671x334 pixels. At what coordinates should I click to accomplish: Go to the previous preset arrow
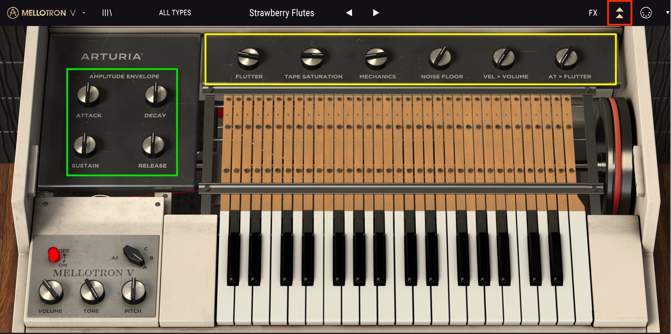pyautogui.click(x=349, y=13)
